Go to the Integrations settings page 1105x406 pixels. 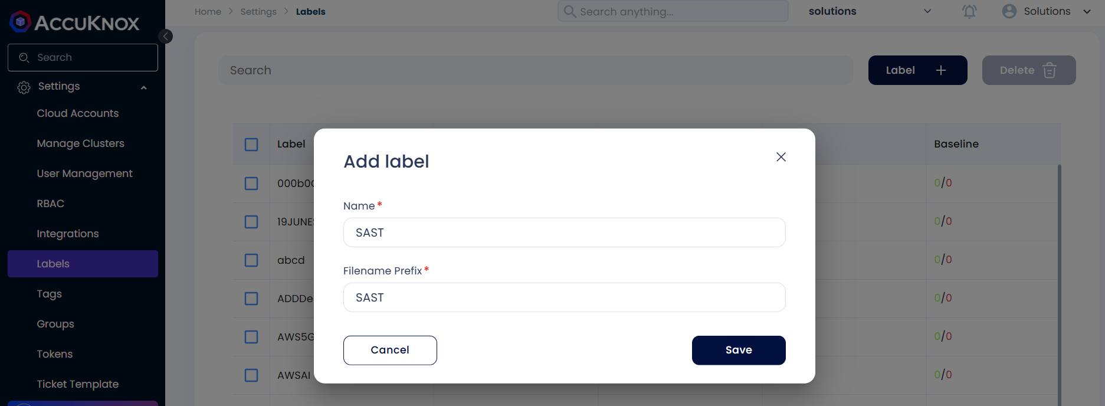point(68,234)
